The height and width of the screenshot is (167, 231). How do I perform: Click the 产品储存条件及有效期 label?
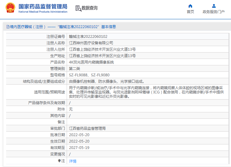pyautogui.click(x=47, y=103)
